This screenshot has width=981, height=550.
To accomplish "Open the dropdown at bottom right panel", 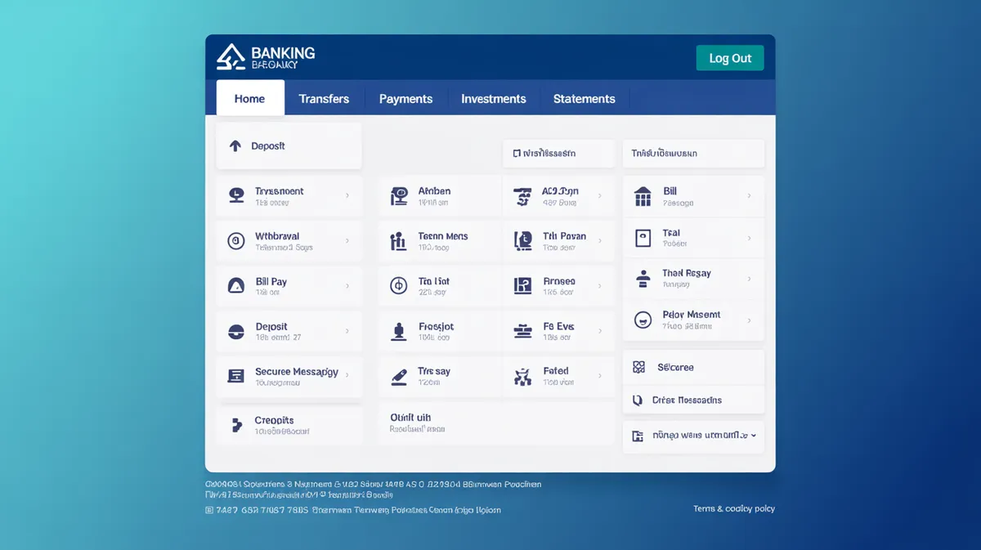I will click(753, 436).
